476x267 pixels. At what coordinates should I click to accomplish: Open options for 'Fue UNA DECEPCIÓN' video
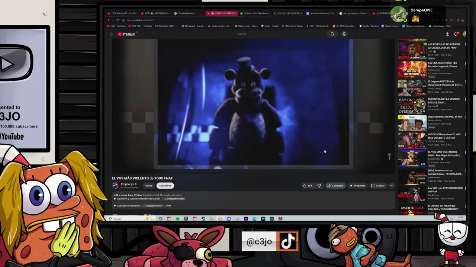click(x=465, y=63)
